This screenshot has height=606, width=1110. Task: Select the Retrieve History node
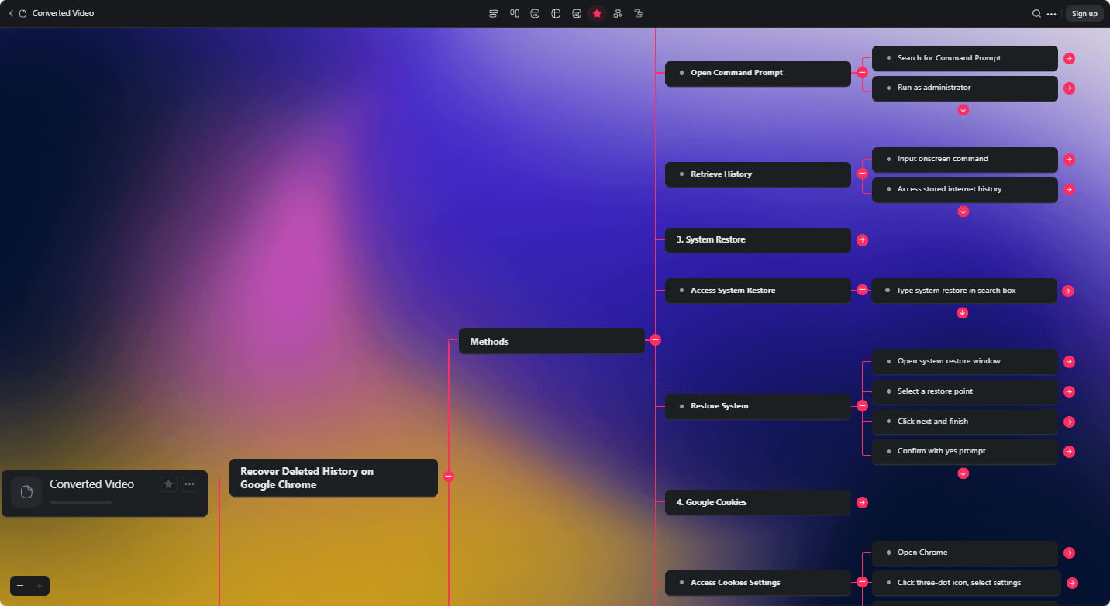click(758, 174)
